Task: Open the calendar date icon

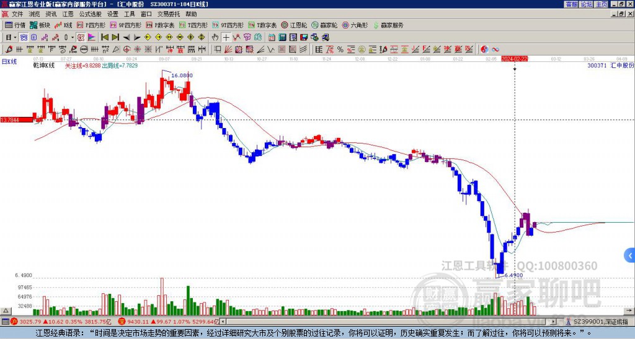Action: point(272,38)
